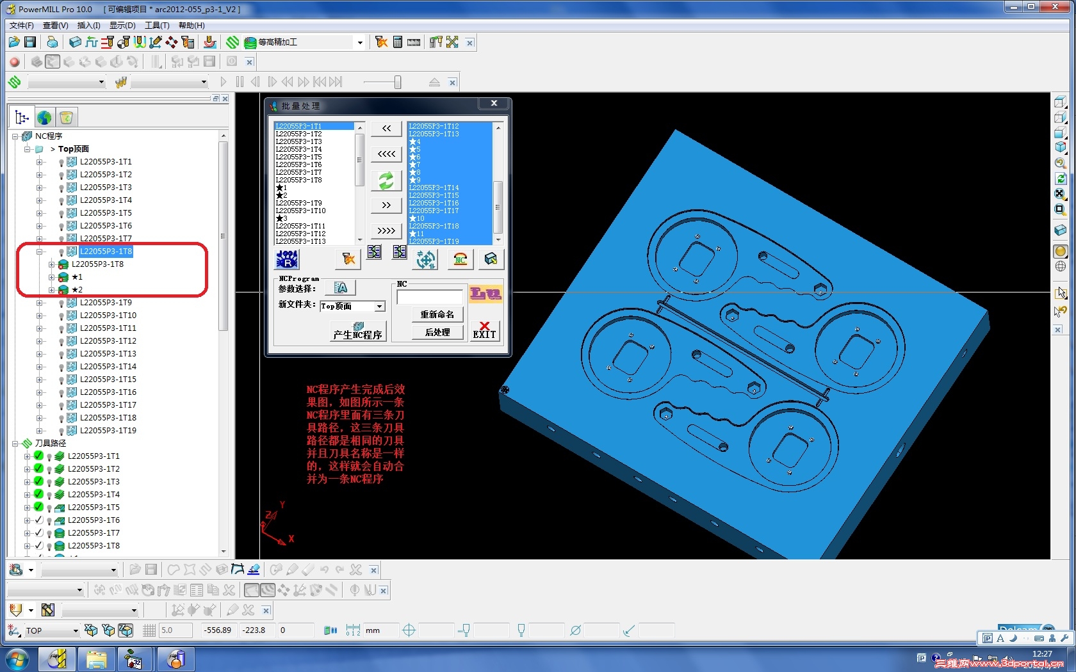This screenshot has height=672, width=1076.
Task: Switch to the recycle bin tab in explorer
Action: [66, 118]
